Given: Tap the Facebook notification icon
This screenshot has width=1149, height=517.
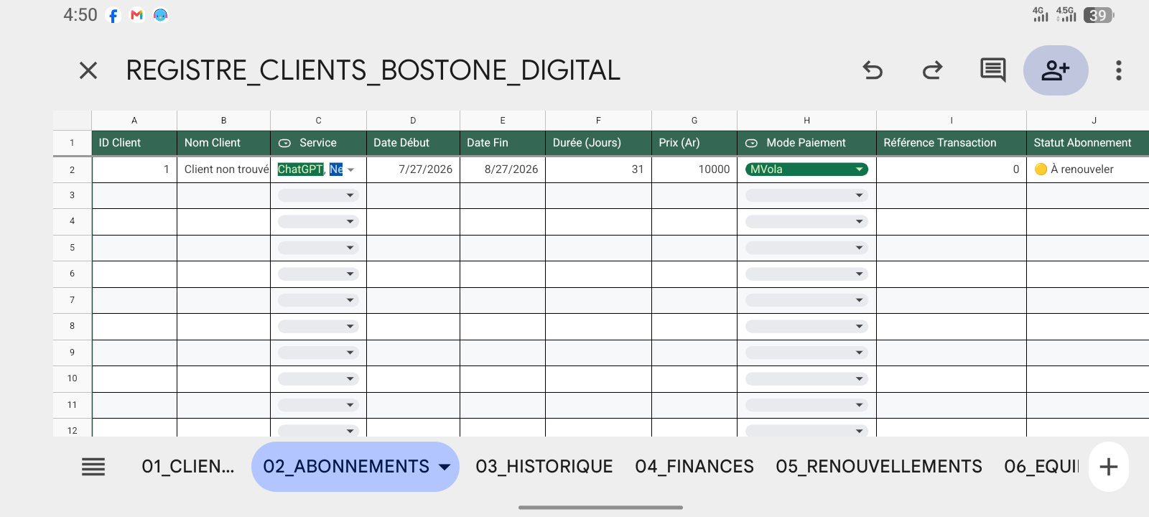Looking at the screenshot, I should (113, 15).
